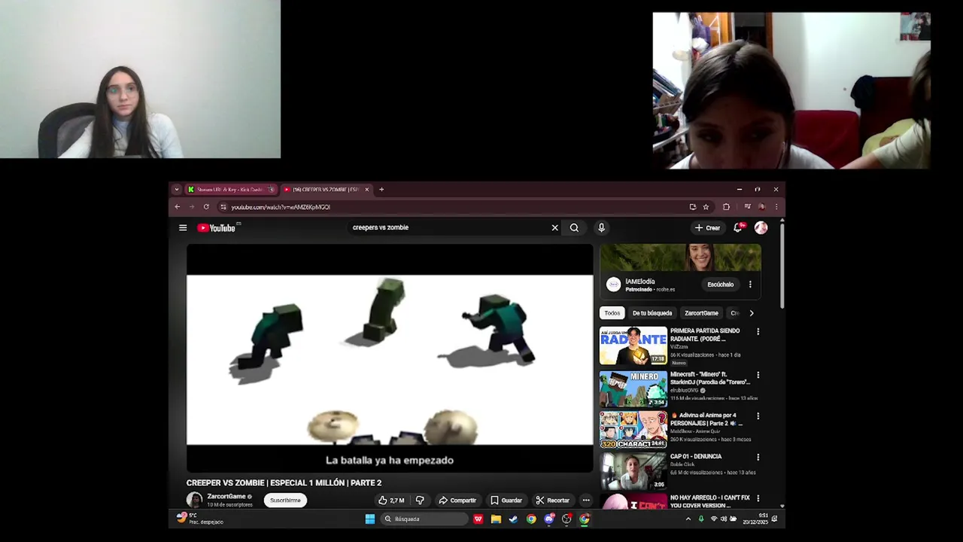Viewport: 963px width, 542px height.
Task: Bookmark this page with the star
Action: pyautogui.click(x=706, y=206)
